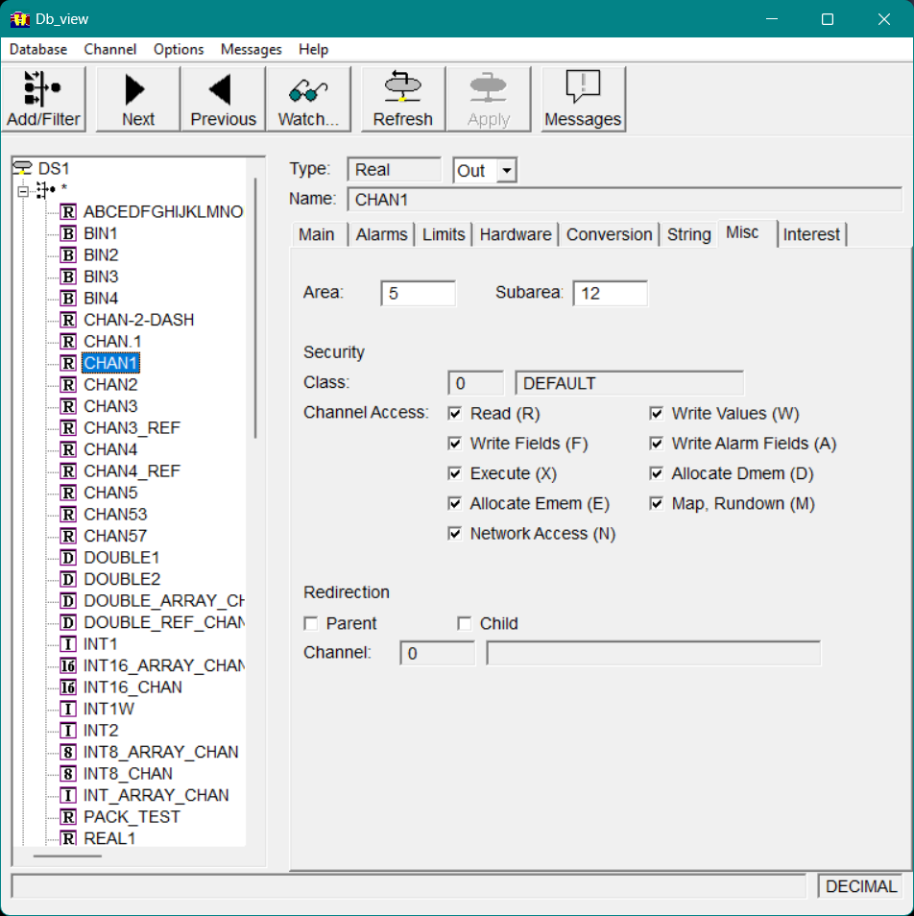Open the Options menu
Image resolution: width=914 pixels, height=916 pixels.
(x=179, y=49)
